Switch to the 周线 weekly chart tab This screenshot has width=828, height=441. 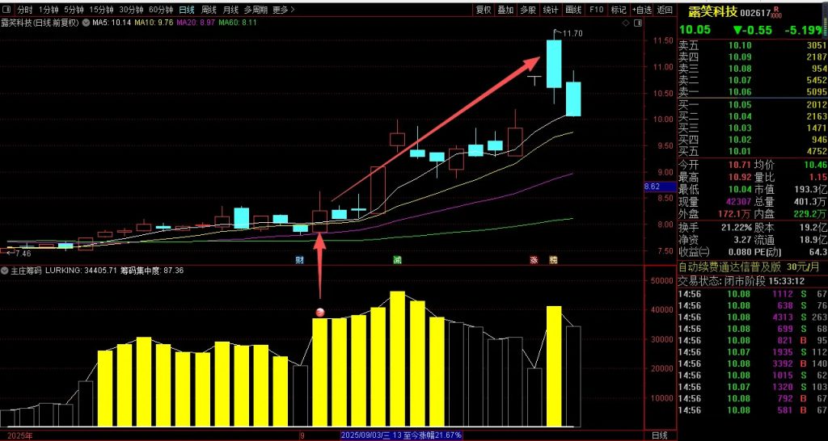[209, 10]
